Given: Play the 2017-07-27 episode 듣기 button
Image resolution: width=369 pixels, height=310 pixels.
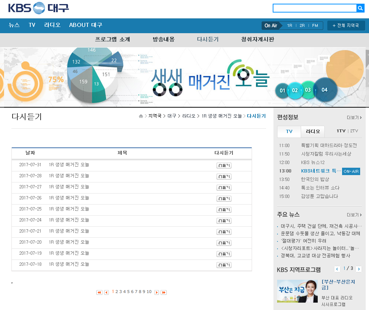Looking at the screenshot, I should pos(224,188).
